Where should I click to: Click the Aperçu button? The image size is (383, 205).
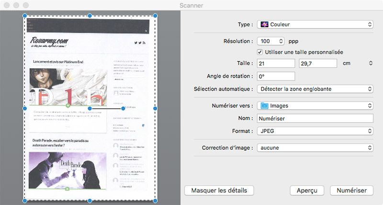coord(307,190)
